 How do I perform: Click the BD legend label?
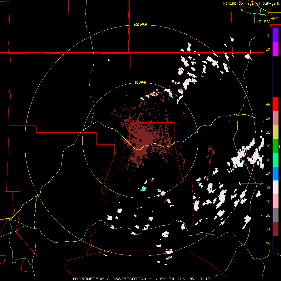[268, 132]
